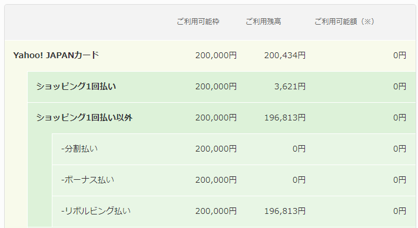Select the 200,434円 balance for Yahoo! JAPANカード
This screenshot has width=418, height=228.
285,55
